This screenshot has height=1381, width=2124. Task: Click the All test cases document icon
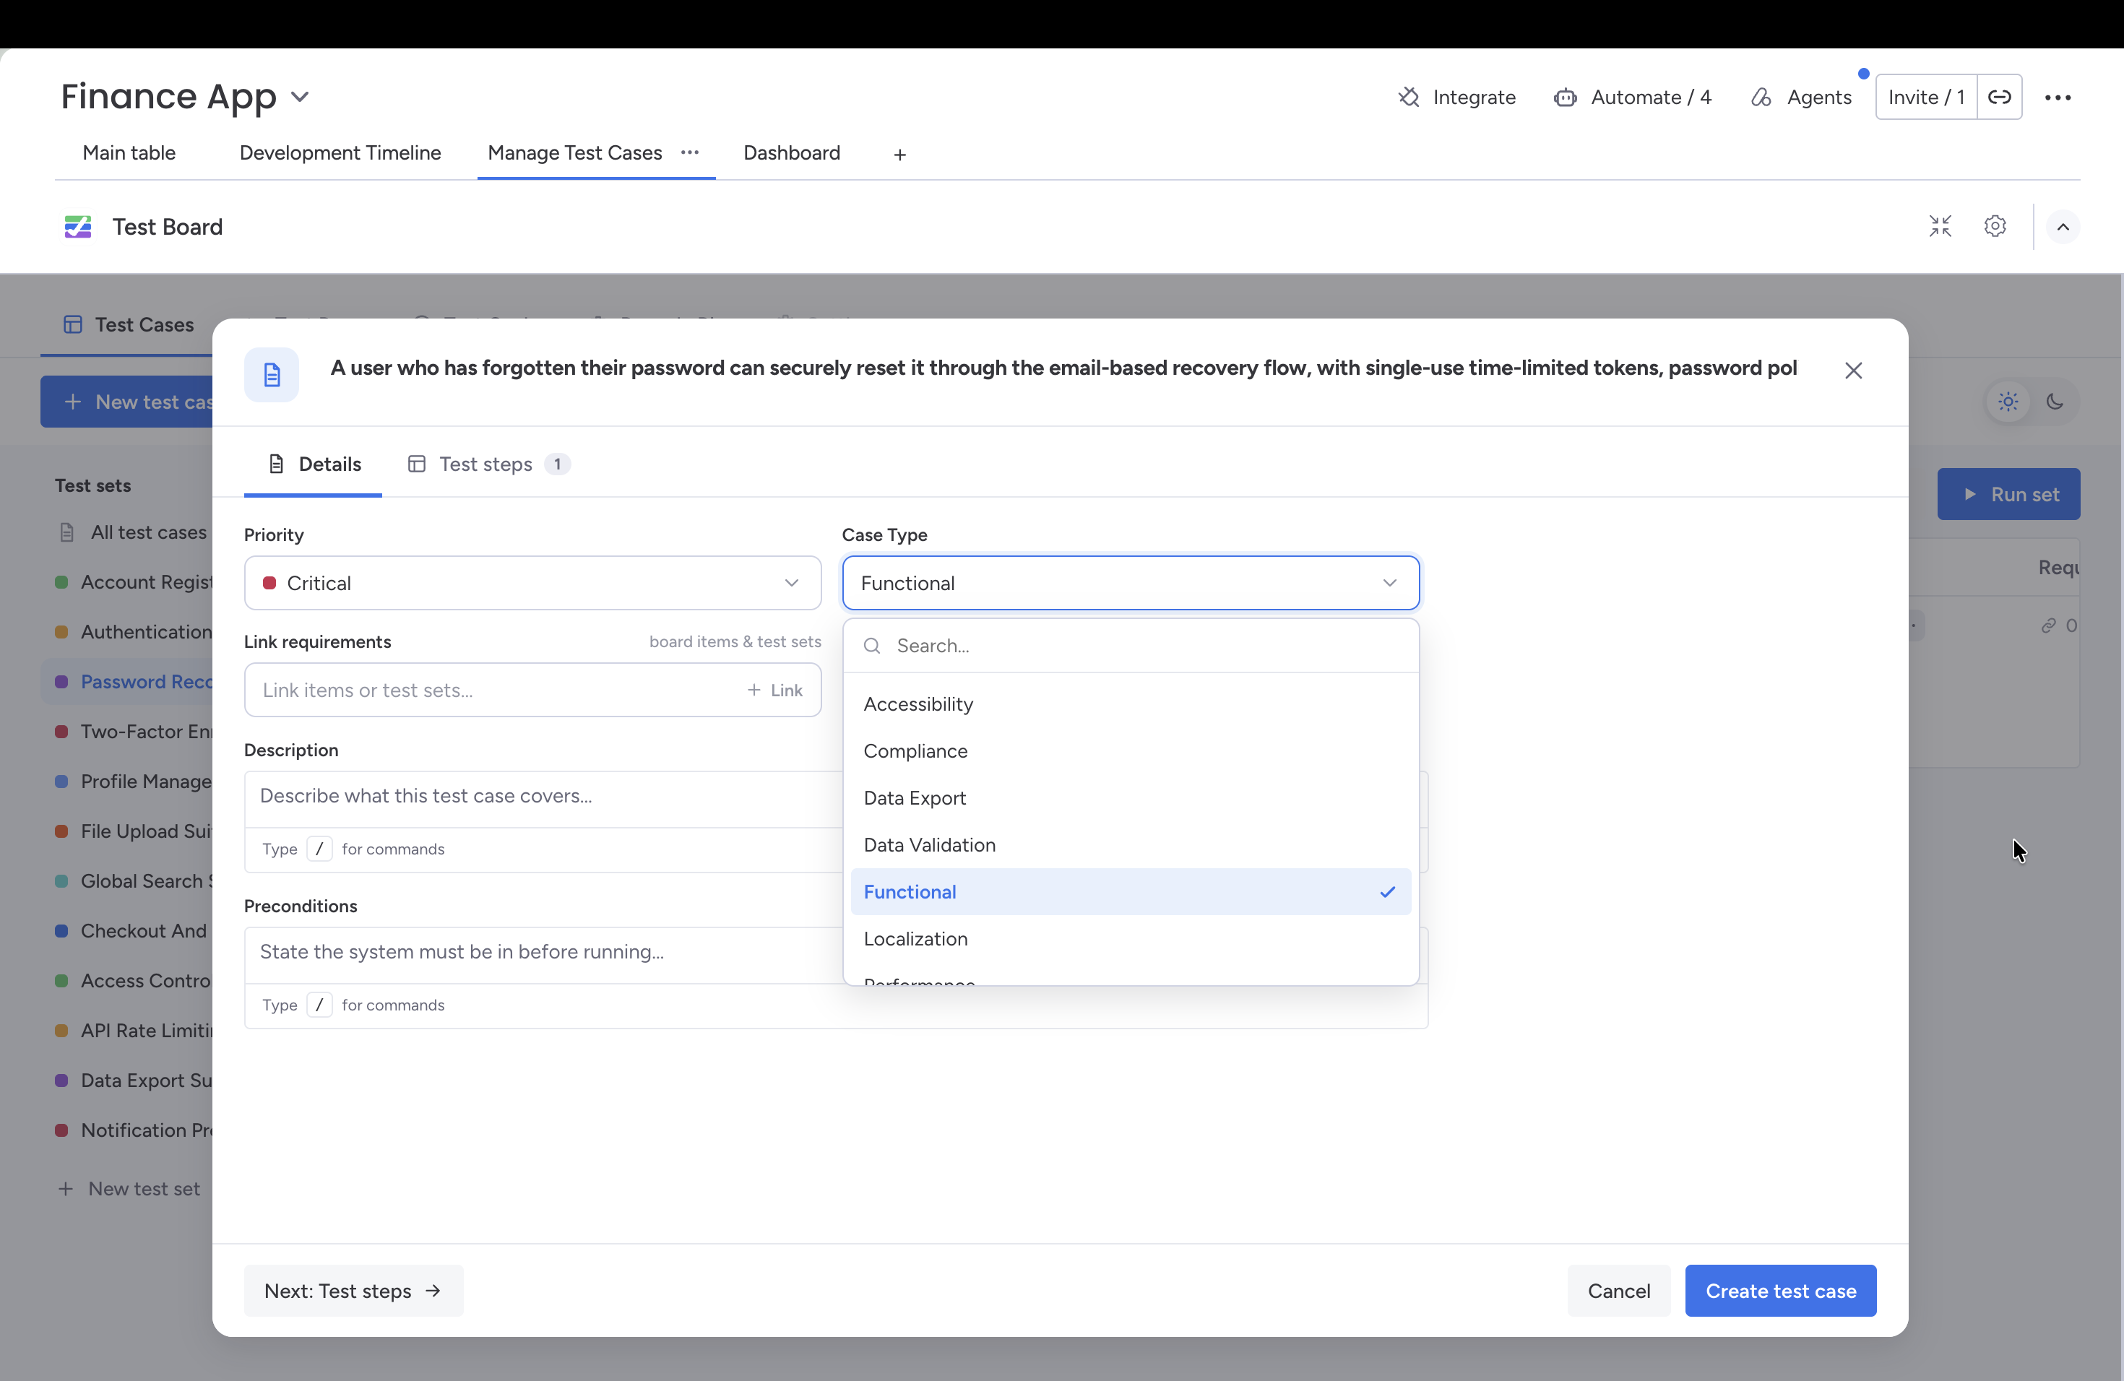(x=67, y=532)
